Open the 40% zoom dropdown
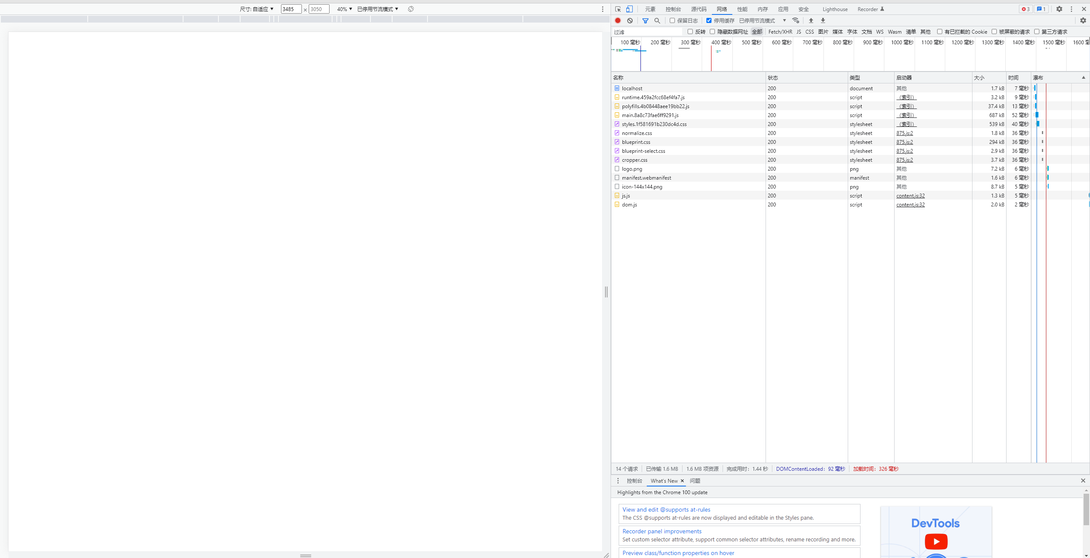 pyautogui.click(x=344, y=9)
